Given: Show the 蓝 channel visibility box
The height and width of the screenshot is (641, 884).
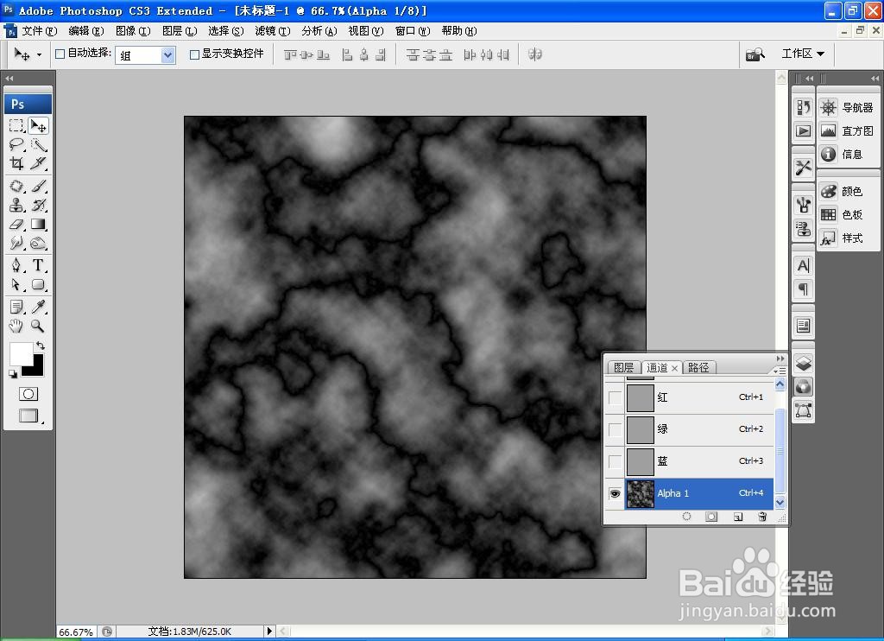Looking at the screenshot, I should pos(615,461).
